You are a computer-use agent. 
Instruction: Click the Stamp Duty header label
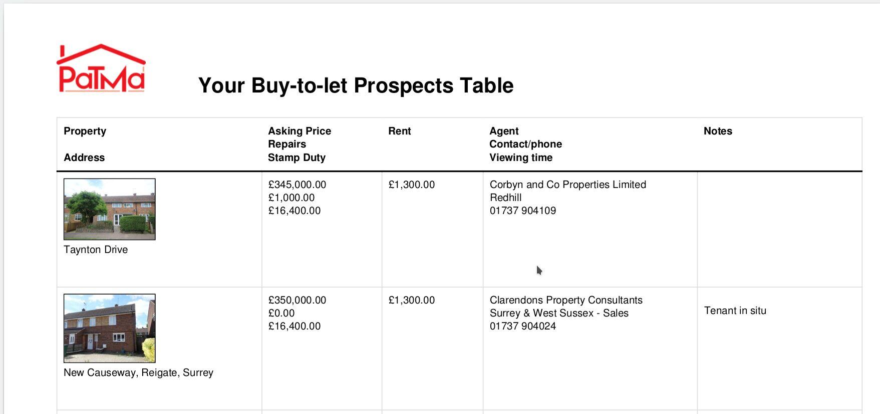pos(297,157)
